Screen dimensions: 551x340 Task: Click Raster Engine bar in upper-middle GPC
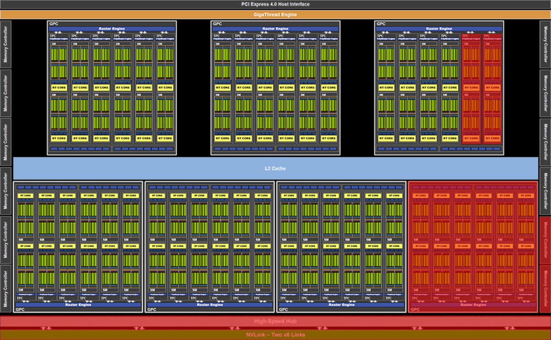coord(275,29)
